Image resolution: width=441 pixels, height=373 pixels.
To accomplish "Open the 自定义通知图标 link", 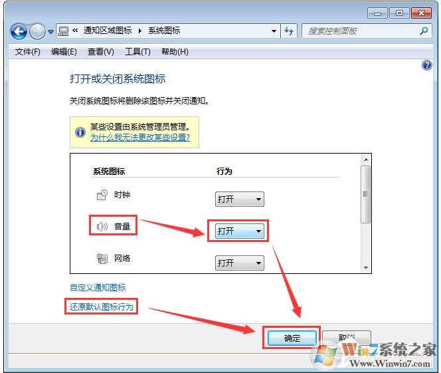I will 98,288.
